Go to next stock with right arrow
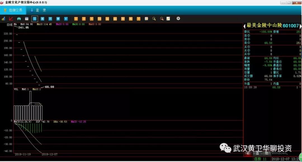Image resolution: width=302 pixels, height=162 pixels. point(300,26)
